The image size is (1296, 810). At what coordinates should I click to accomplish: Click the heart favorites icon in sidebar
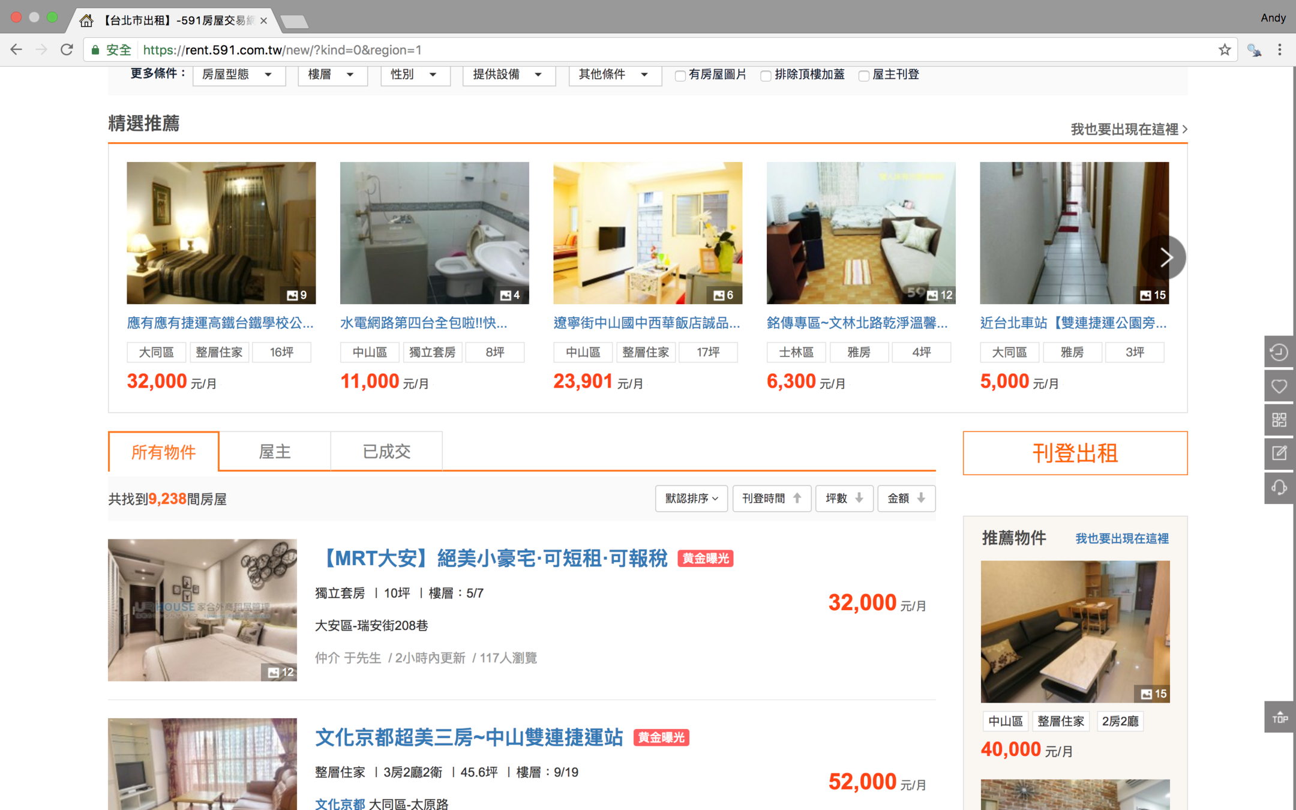(1279, 386)
